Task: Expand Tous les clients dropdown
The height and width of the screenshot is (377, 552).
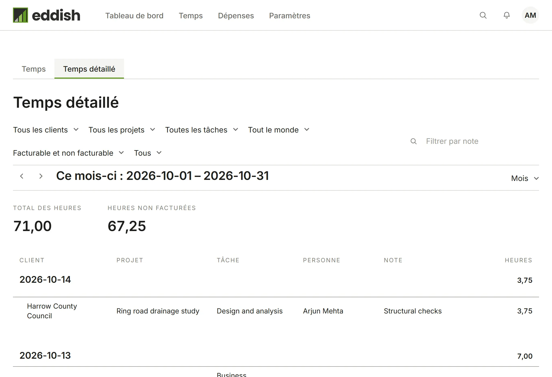Action: point(46,130)
